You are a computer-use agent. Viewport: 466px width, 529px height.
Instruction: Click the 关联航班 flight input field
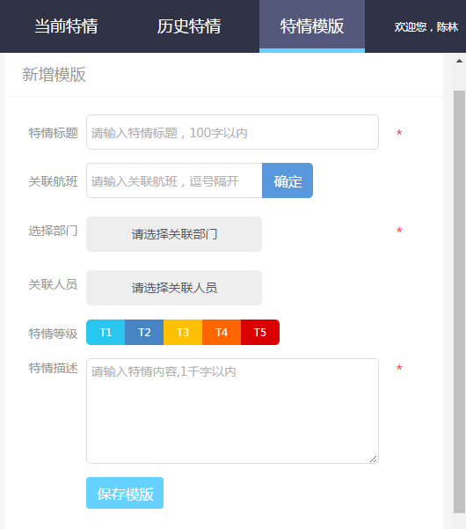coord(174,180)
